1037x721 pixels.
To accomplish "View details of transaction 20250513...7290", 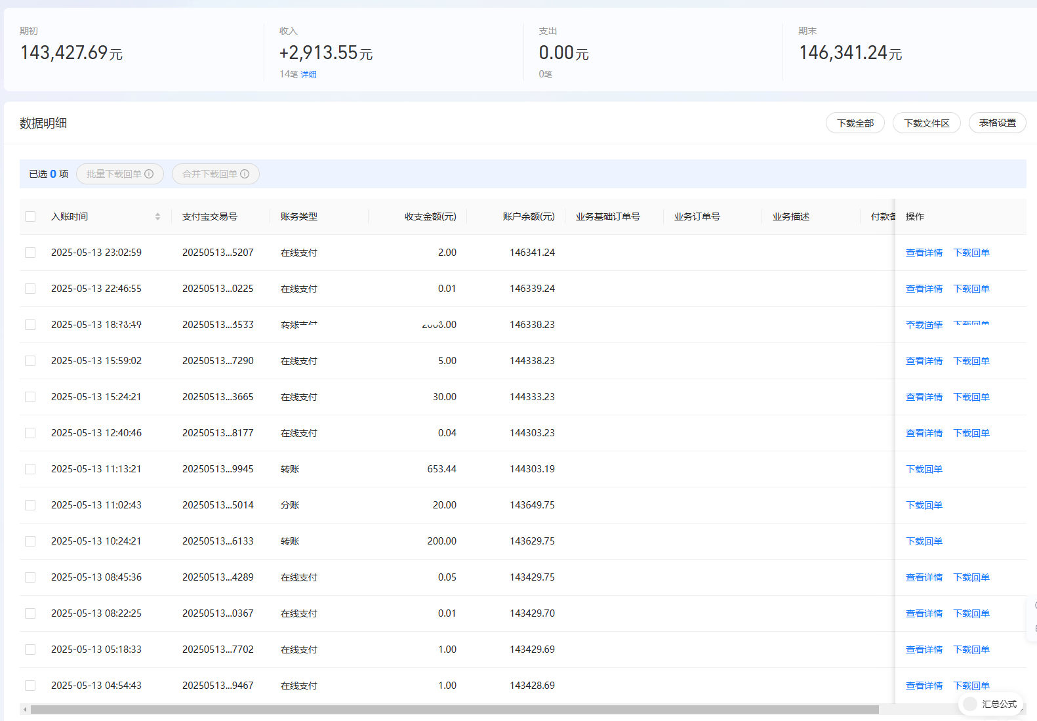I will (924, 361).
